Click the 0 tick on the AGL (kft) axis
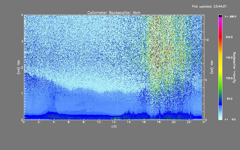This screenshot has height=150, width=240. tap(206, 120)
